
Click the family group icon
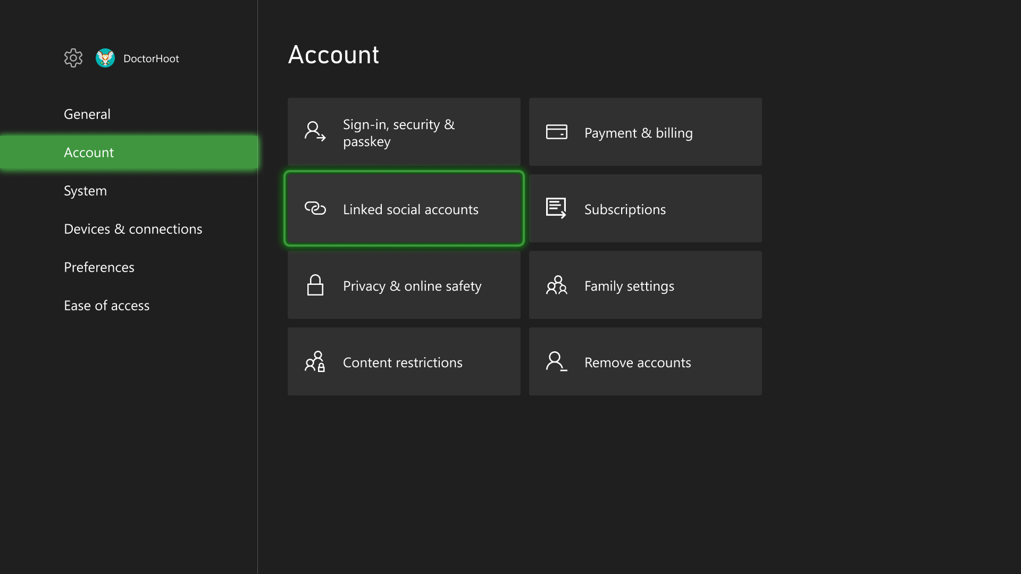click(556, 285)
